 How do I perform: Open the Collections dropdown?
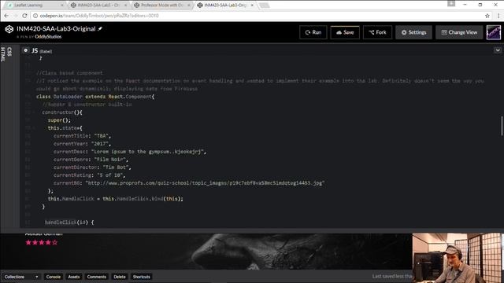click(21, 277)
